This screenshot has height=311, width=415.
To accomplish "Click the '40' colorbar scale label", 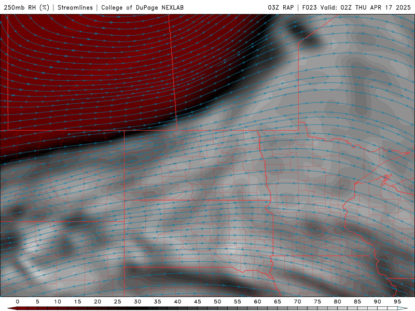I will [177, 302].
